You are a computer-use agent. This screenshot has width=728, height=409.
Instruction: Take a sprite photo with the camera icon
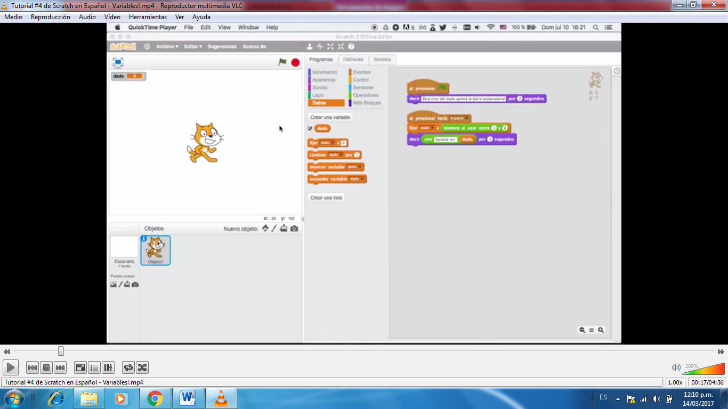[x=294, y=228]
